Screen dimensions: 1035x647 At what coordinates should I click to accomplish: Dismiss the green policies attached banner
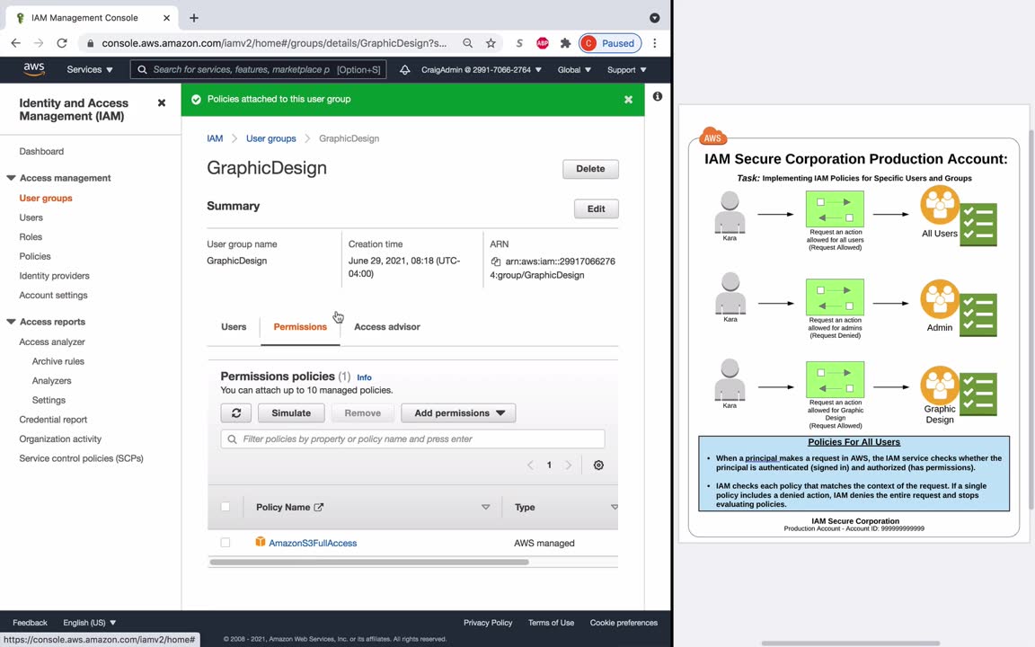pos(628,100)
